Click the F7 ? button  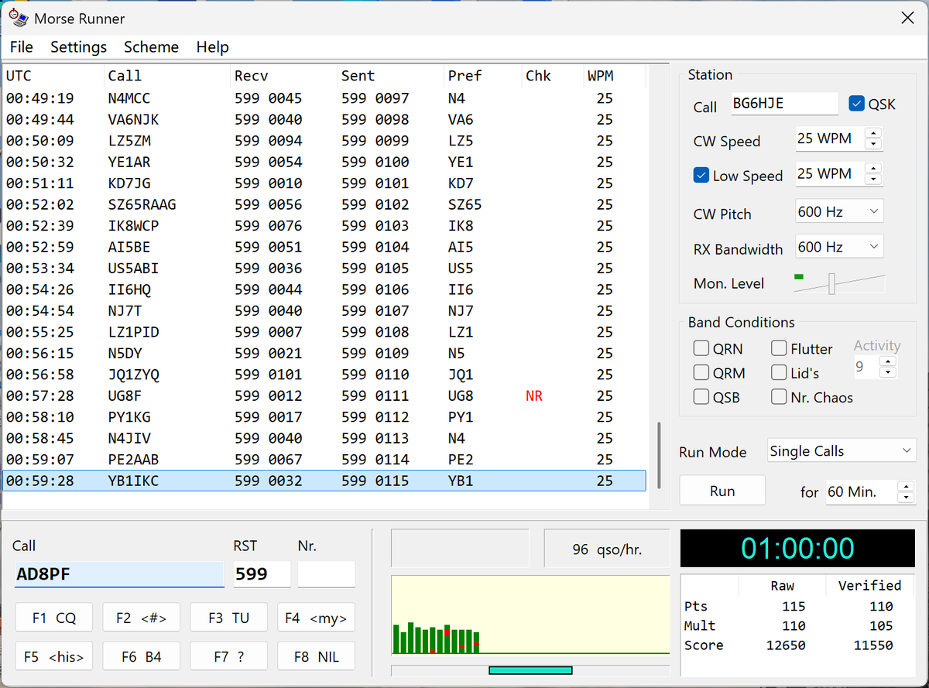click(x=229, y=656)
